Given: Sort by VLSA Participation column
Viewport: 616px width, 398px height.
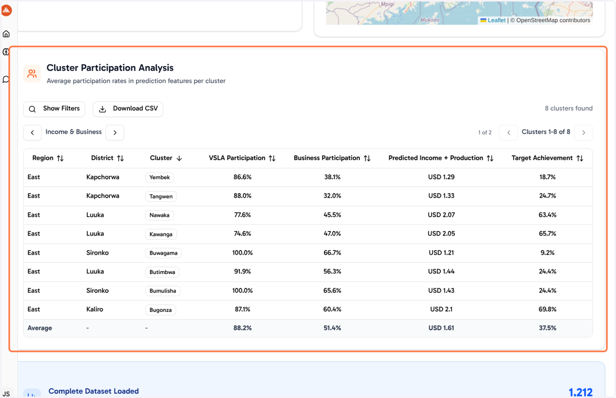Looking at the screenshot, I should (x=272, y=158).
